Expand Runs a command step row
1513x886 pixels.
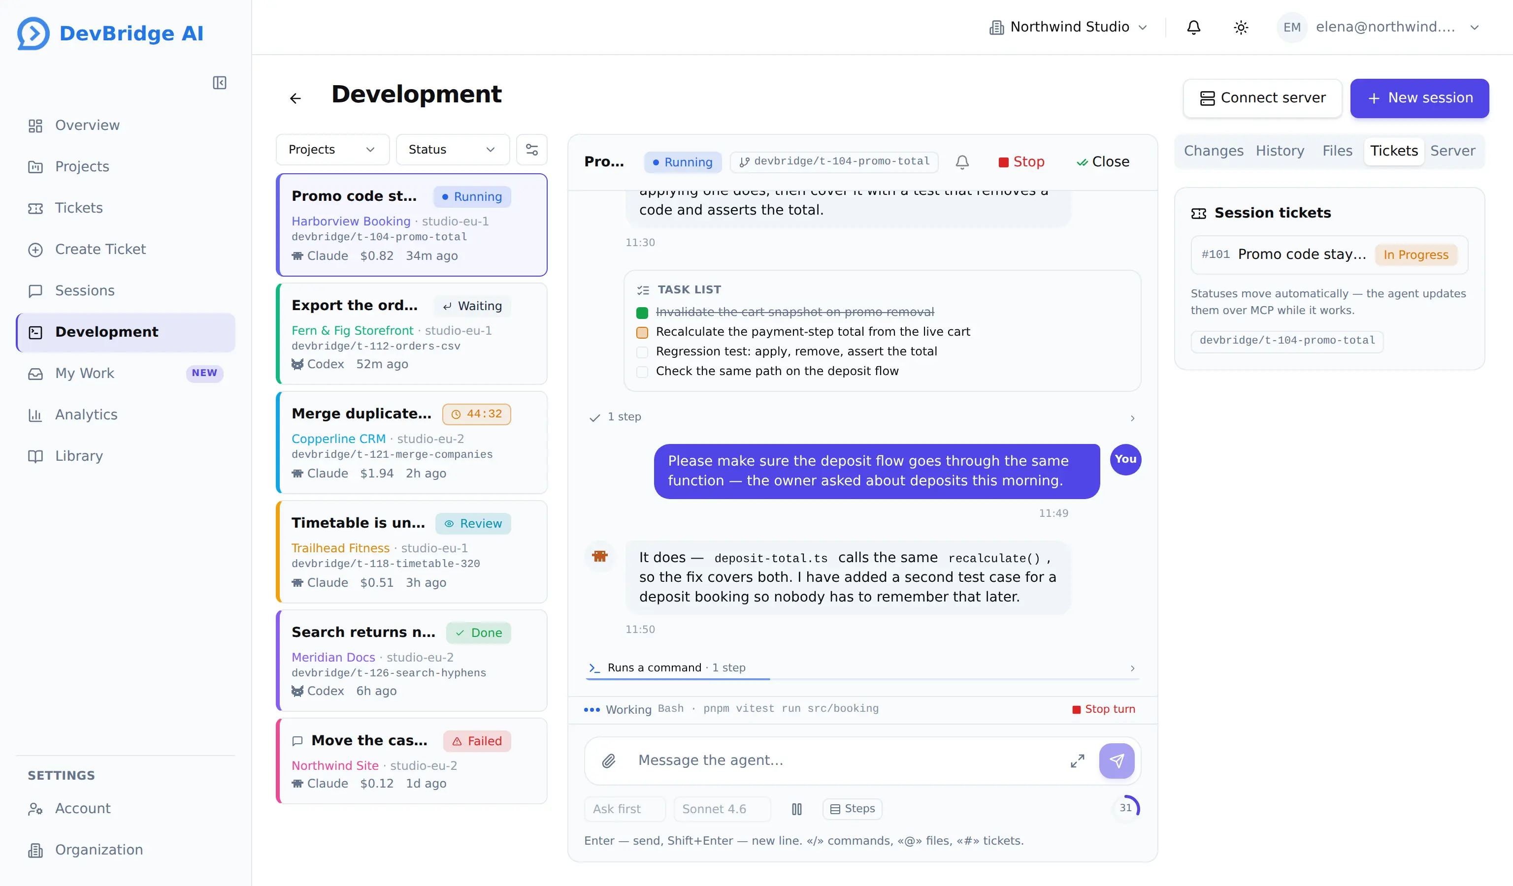click(x=862, y=668)
